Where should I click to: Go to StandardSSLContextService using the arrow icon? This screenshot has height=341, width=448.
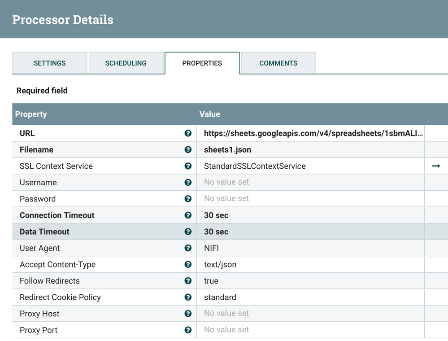click(x=435, y=166)
